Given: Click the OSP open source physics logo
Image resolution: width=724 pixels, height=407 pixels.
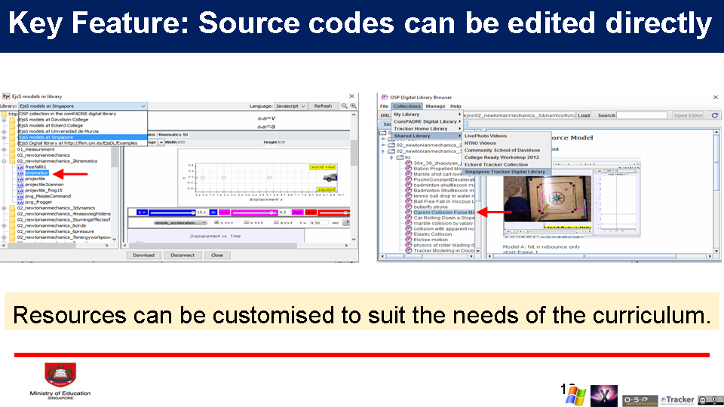Looking at the screenshot, I should point(640,400).
